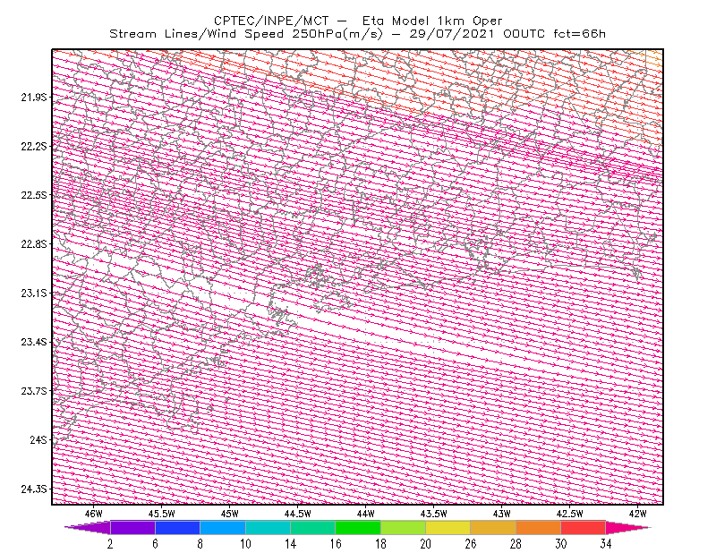Click the longitude label '44W'
Image resolution: width=716 pixels, height=553 pixels.
pos(366,514)
